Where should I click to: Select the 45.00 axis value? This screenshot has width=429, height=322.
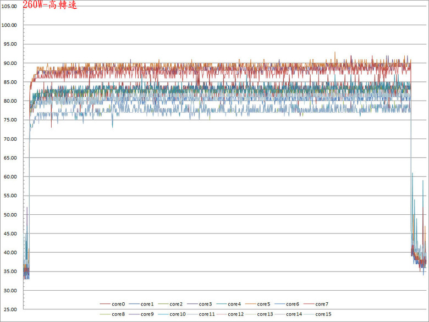pos(10,234)
